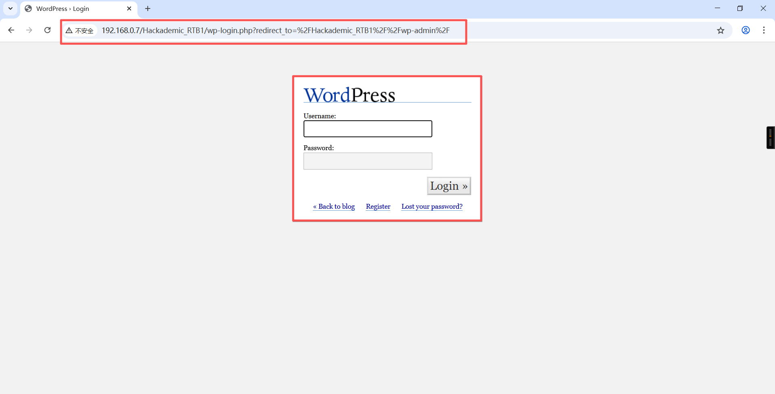Reload the WordPress login page
Viewport: 775px width, 394px height.
(x=48, y=30)
